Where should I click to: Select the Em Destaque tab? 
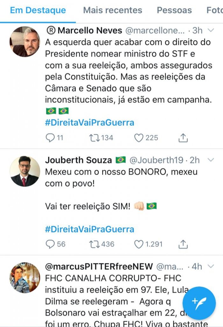(x=38, y=10)
